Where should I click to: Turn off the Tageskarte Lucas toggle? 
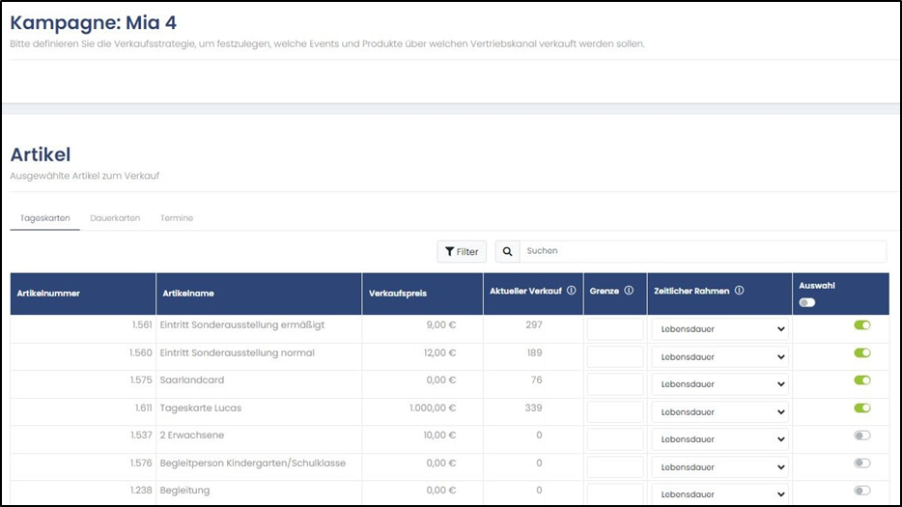click(x=862, y=408)
